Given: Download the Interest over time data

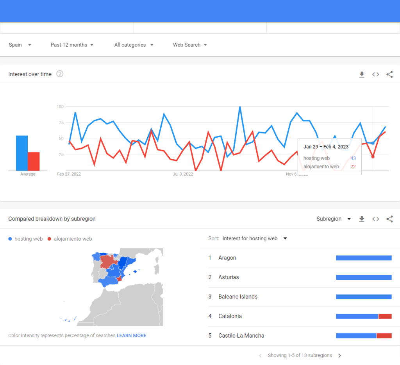Looking at the screenshot, I should coord(362,74).
